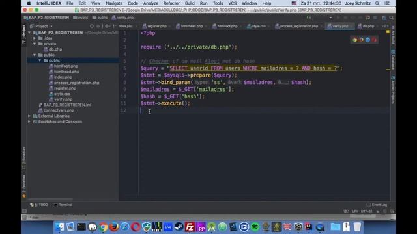Toggle 1: Project tool window stripe
This screenshot has width=417, height=234.
point(24,35)
